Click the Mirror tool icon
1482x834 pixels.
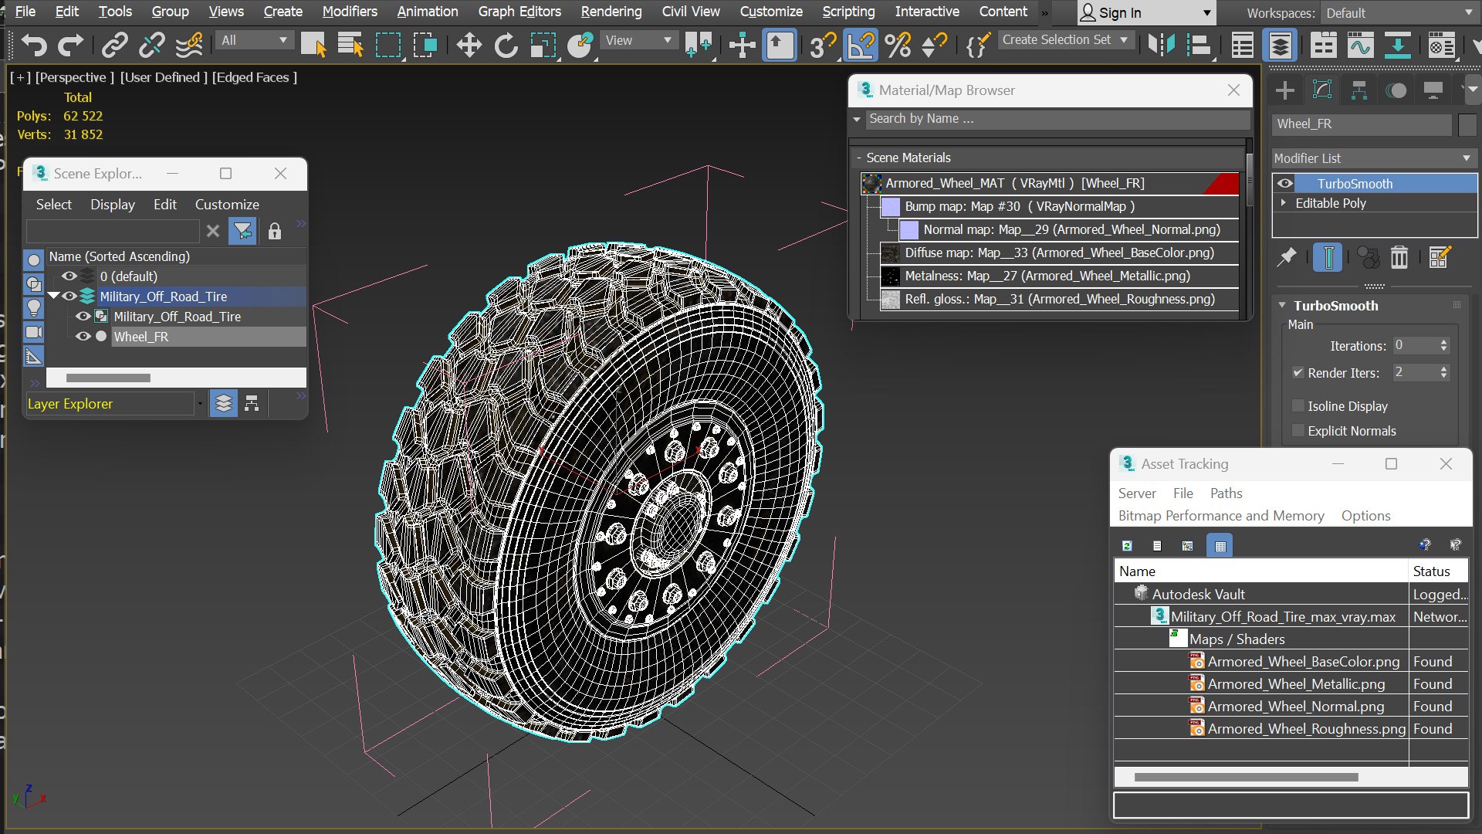tap(1160, 45)
